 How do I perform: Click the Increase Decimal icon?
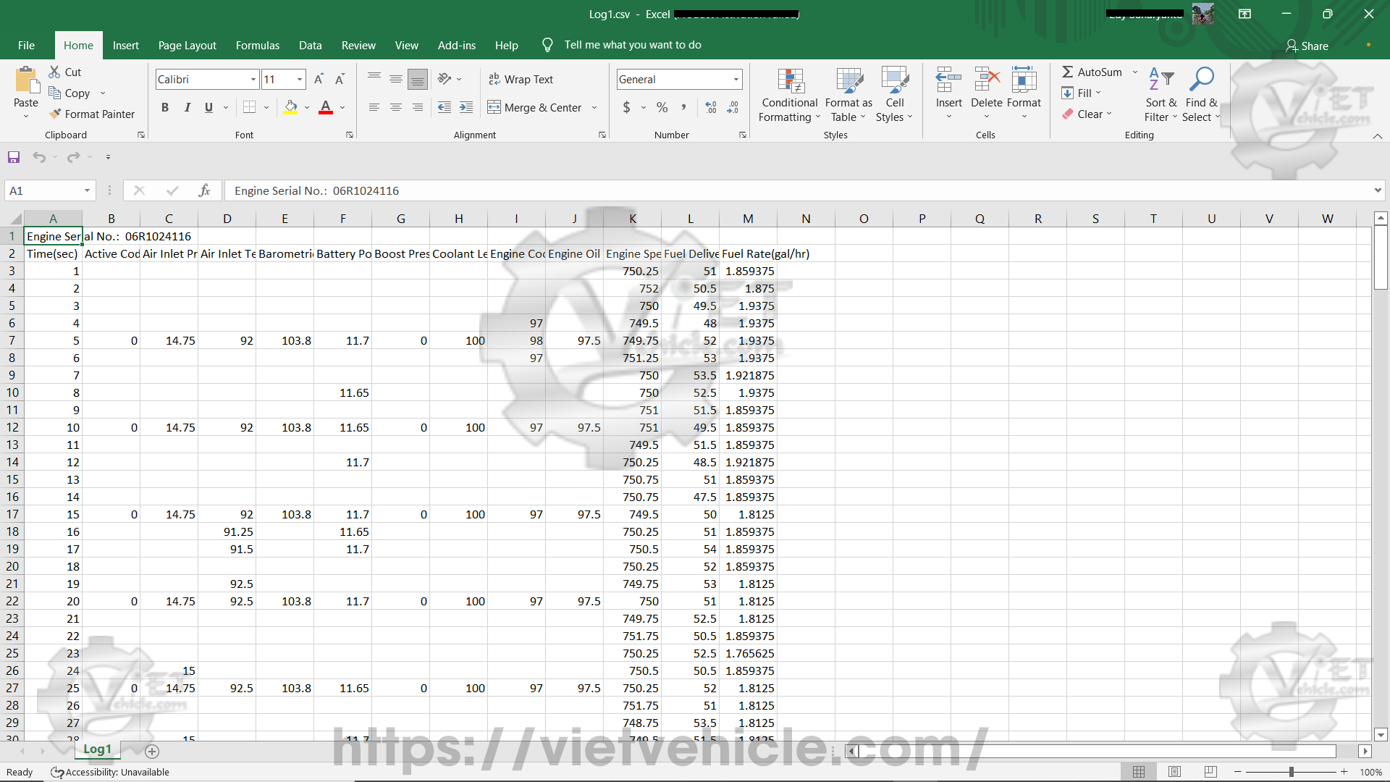point(711,107)
